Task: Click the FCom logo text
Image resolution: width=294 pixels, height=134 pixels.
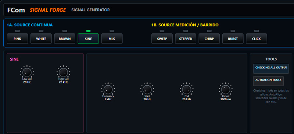Action: click(16, 10)
